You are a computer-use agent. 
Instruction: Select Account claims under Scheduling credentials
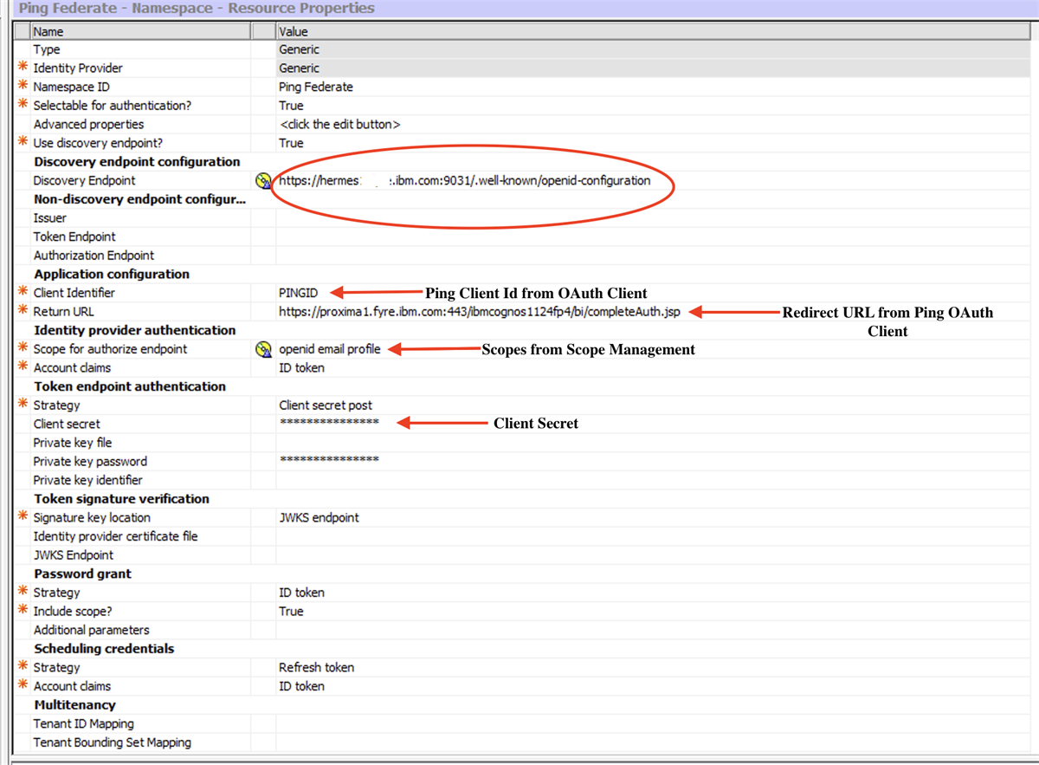(72, 686)
